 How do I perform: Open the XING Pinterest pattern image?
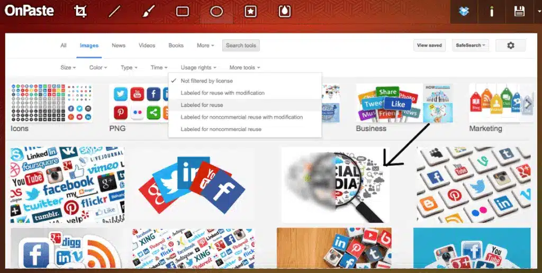(x=193, y=248)
